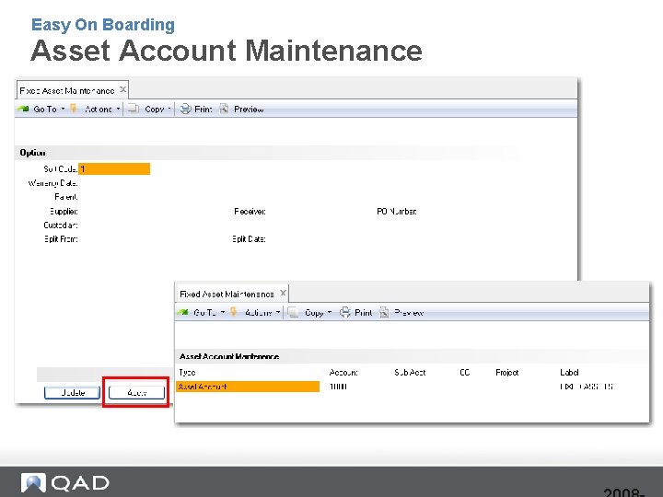Click the Go To arrow icon in back window
The image size is (663, 497).
23,109
